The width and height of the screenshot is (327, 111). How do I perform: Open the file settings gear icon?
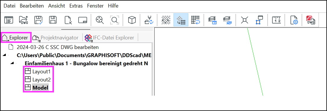coord(295,20)
